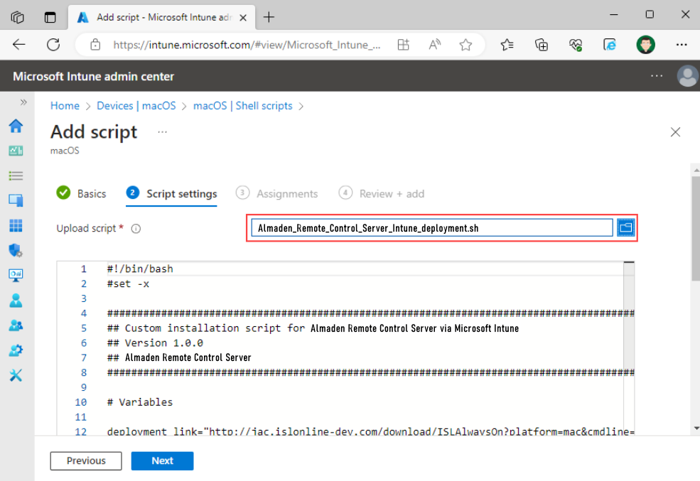
Task: Open tab actions menu icon
Action: [50, 17]
